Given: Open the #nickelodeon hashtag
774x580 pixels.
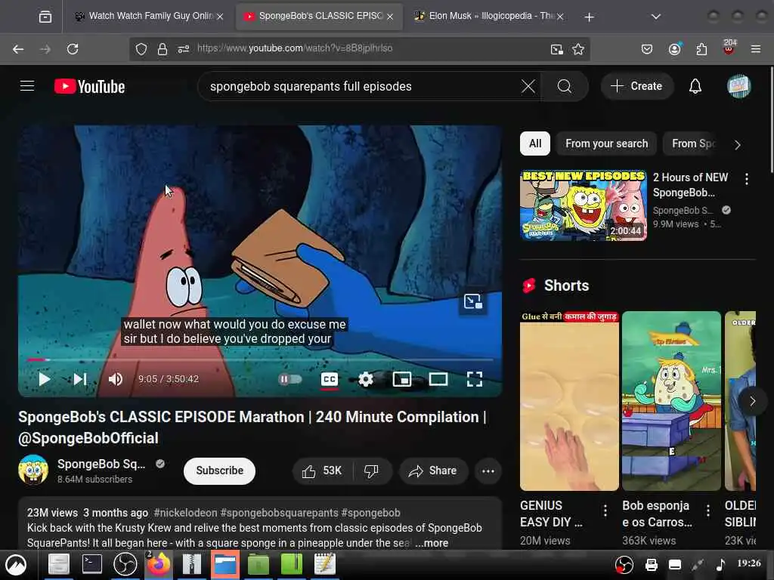Looking at the screenshot, I should tap(185, 513).
